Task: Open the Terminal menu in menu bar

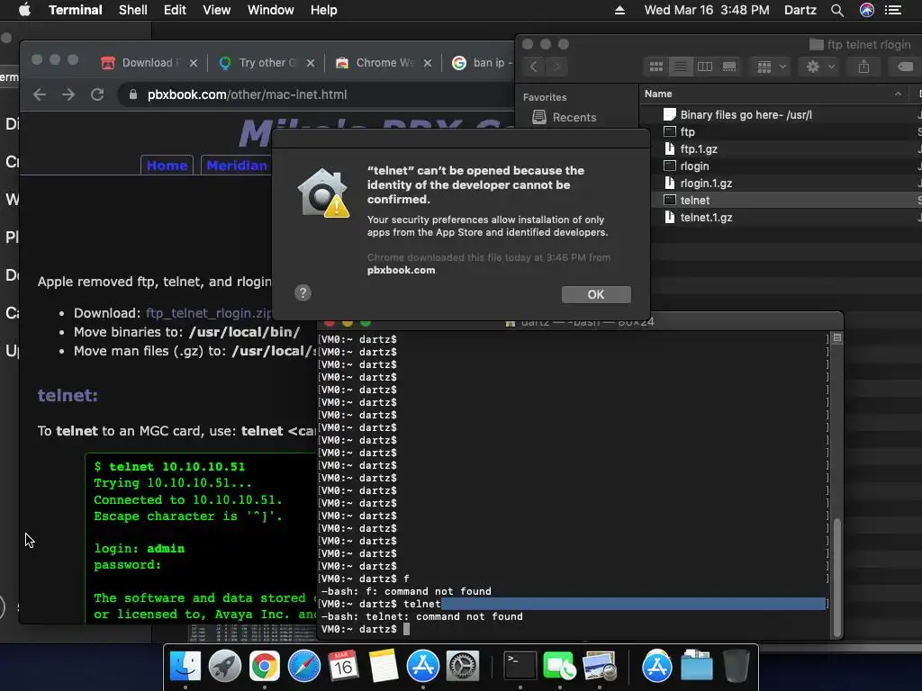Action: (76, 10)
